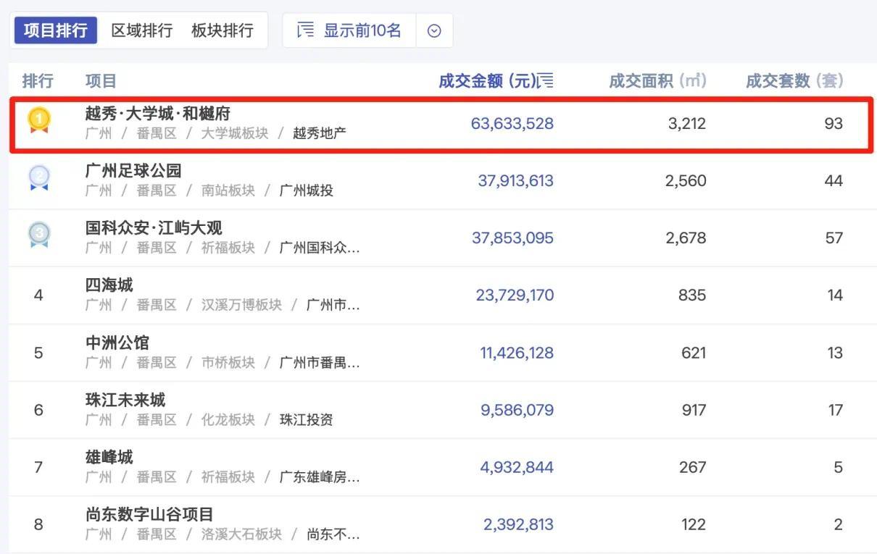Click the 成交面积 column header

pyautogui.click(x=657, y=80)
